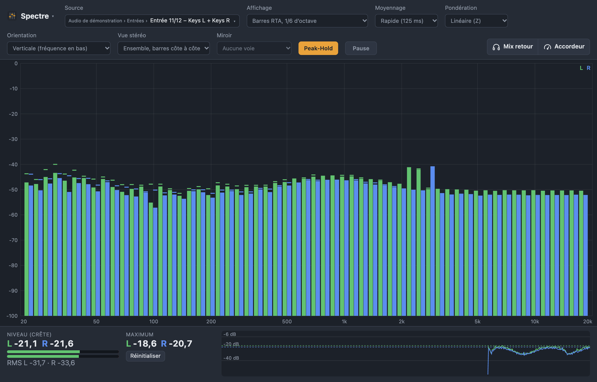
Task: Click the Spectre mixer sliders icon
Action: (x=12, y=16)
